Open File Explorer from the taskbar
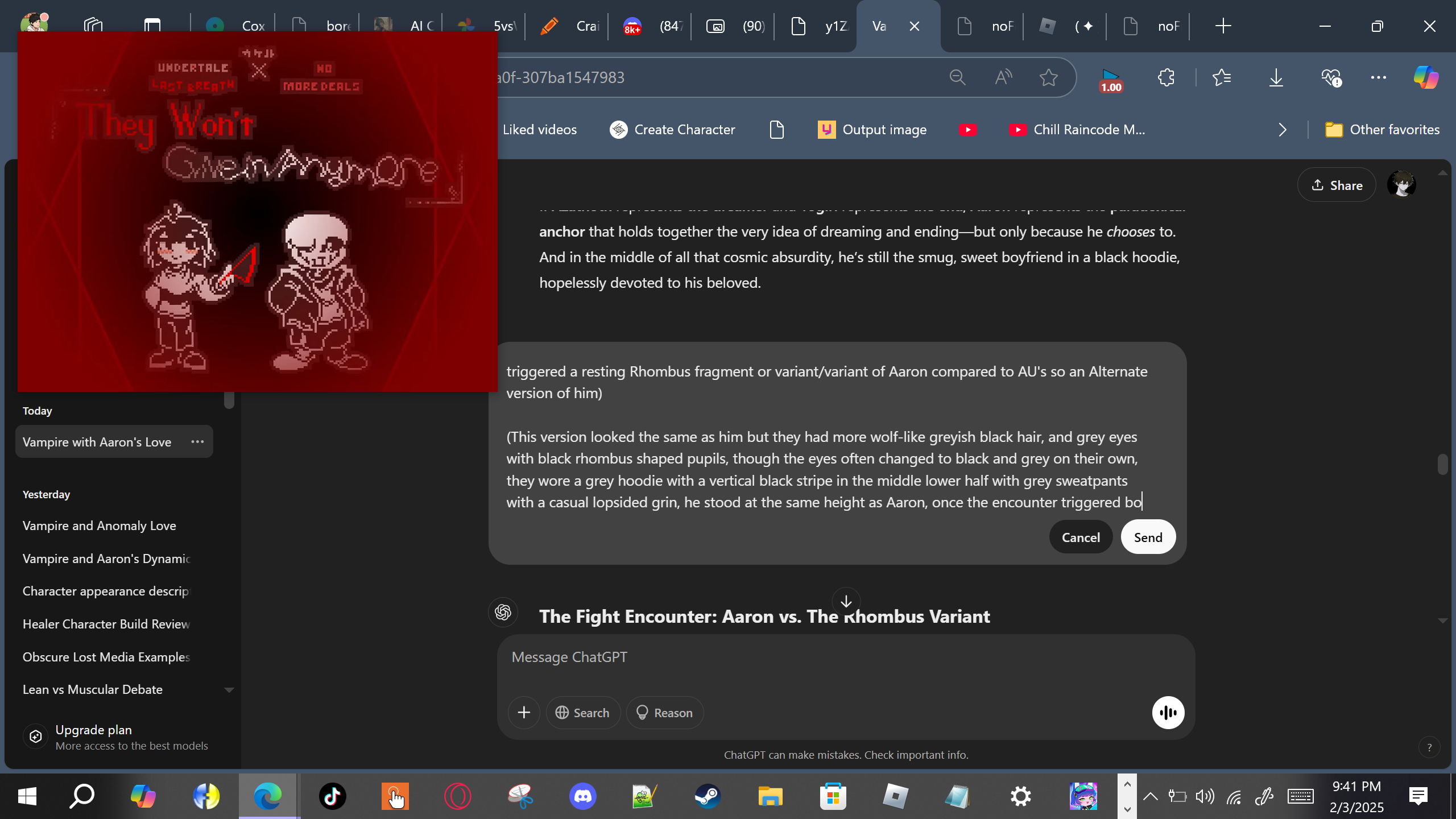1456x819 pixels. coord(770,796)
